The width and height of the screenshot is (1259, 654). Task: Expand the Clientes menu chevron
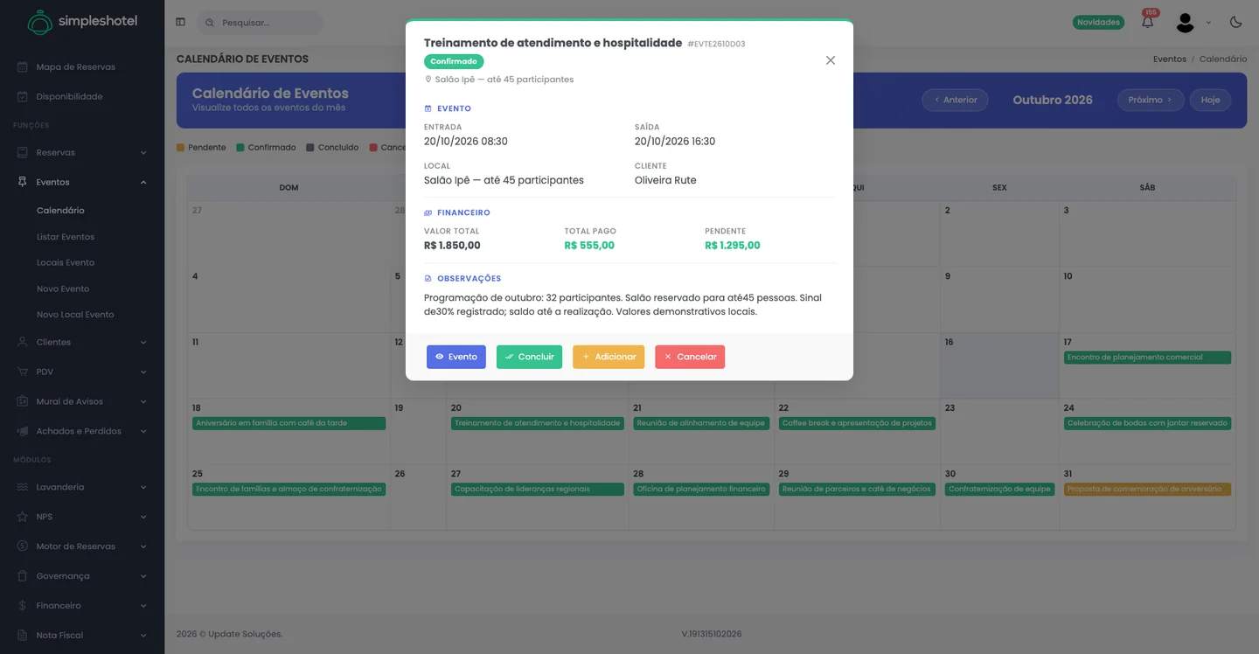click(x=143, y=343)
